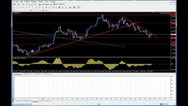
Task: Open the Вид menu
Action: click(21, 1)
